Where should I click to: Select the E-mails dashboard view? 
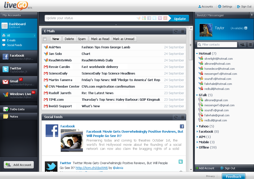click(x=11, y=40)
